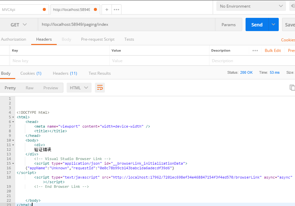
Task: Click the 200 OK status text
Action: [x=246, y=72]
